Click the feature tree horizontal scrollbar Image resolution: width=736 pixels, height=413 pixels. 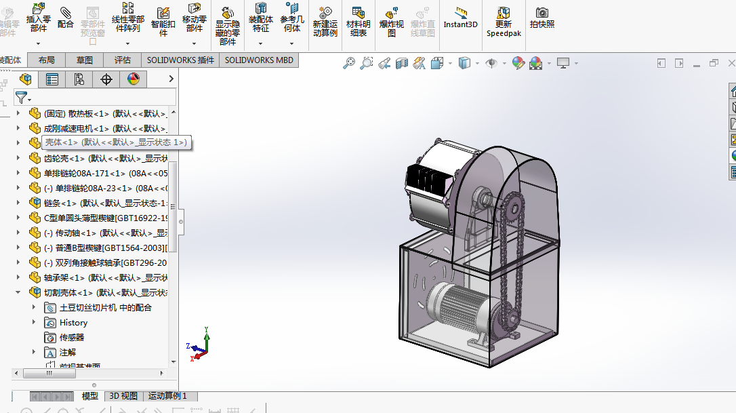[49, 374]
